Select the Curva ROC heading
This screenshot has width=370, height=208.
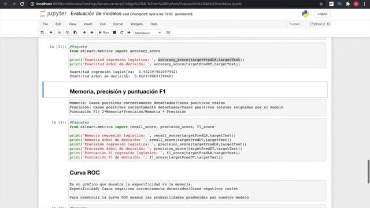[x=85, y=173]
